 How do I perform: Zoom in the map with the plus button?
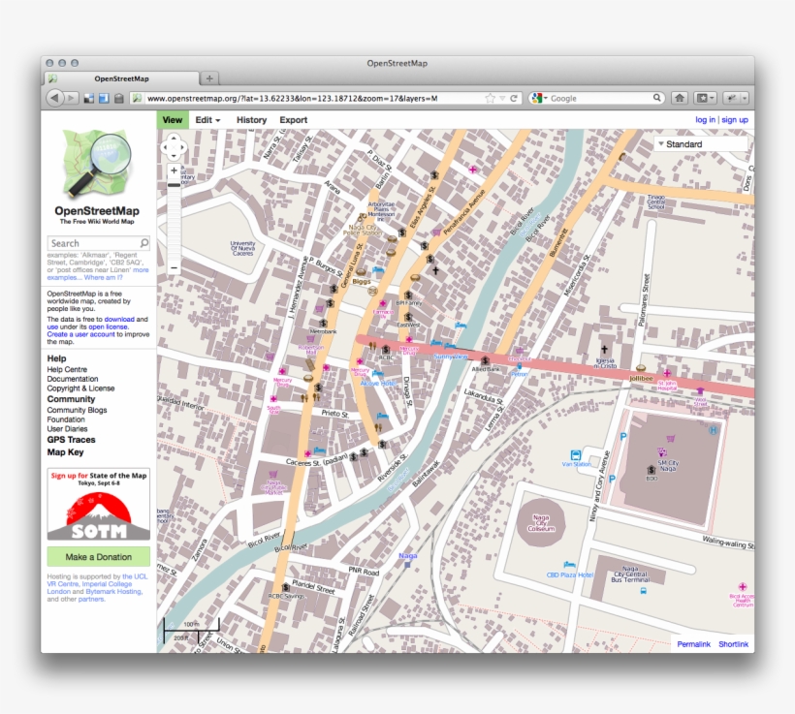click(174, 171)
